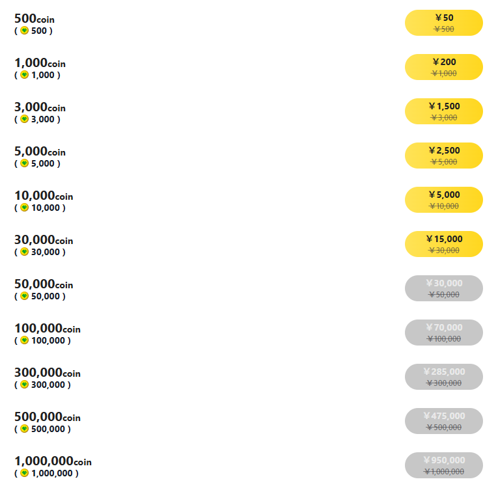Click the coin icon beside 500

pyautogui.click(x=25, y=31)
